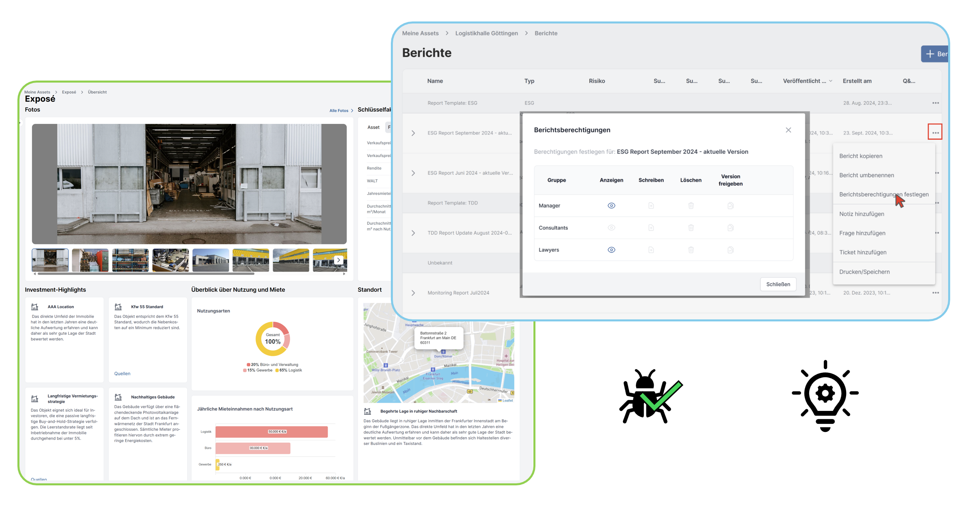Select Bericht umbenennen from context menu
The height and width of the screenshot is (506, 968).
coord(866,175)
